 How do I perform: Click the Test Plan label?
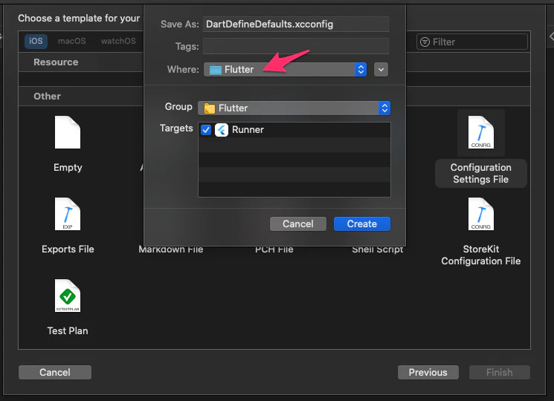[68, 330]
